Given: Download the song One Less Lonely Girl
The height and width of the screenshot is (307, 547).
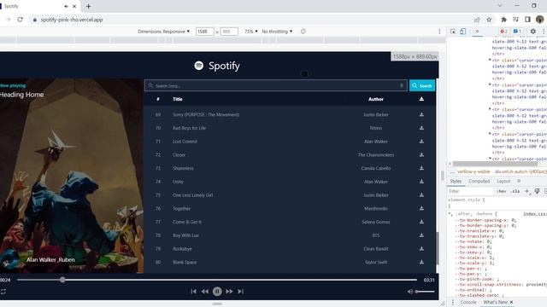Looking at the screenshot, I should tap(421, 195).
